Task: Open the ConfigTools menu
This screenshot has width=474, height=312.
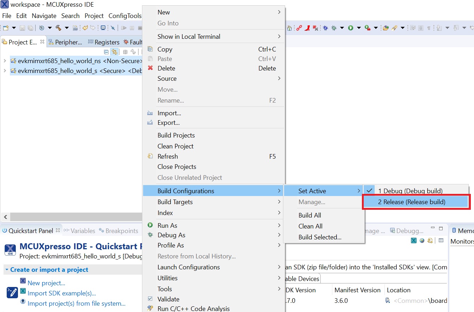Action: coord(125,16)
